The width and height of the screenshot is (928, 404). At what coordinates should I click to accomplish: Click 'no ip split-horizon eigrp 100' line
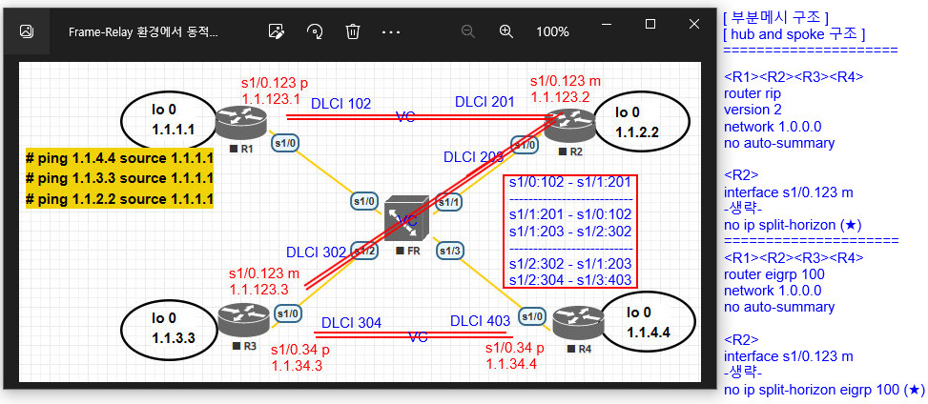(824, 389)
